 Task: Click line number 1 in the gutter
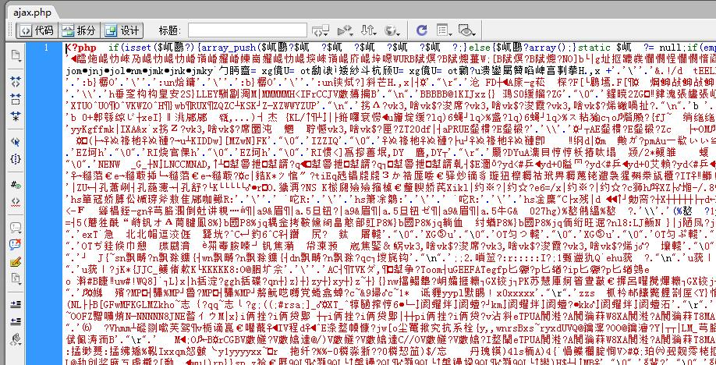45,48
